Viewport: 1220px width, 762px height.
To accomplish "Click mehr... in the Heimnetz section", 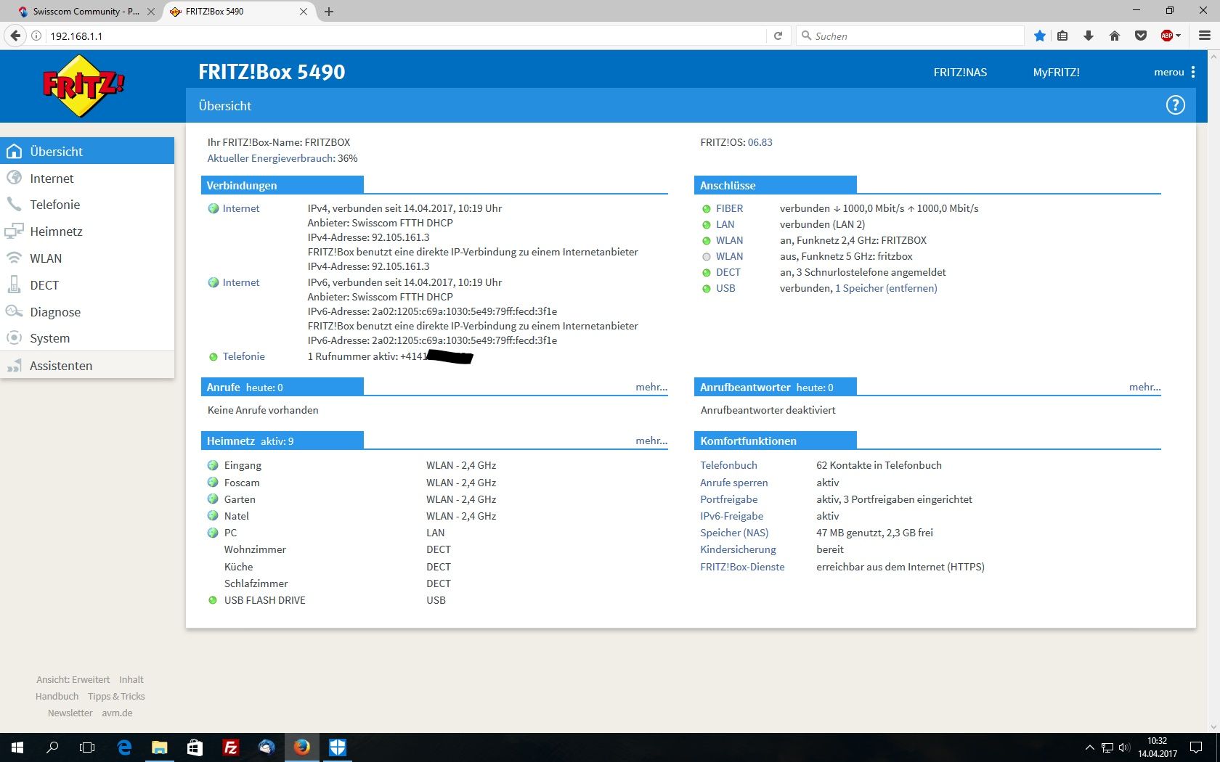I will [x=651, y=441].
